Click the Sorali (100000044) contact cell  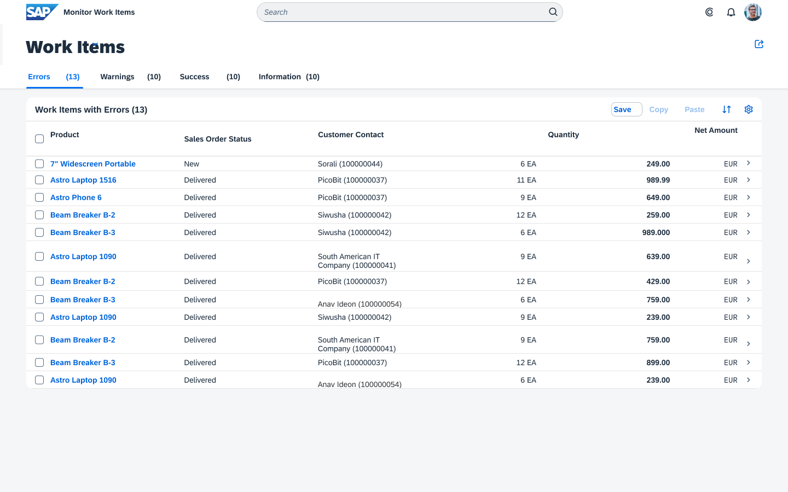pyautogui.click(x=350, y=163)
